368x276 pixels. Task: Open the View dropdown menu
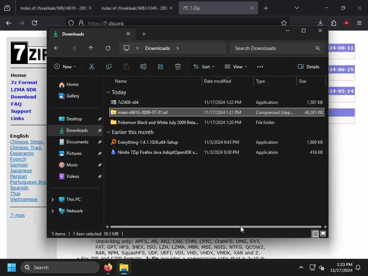(236, 66)
